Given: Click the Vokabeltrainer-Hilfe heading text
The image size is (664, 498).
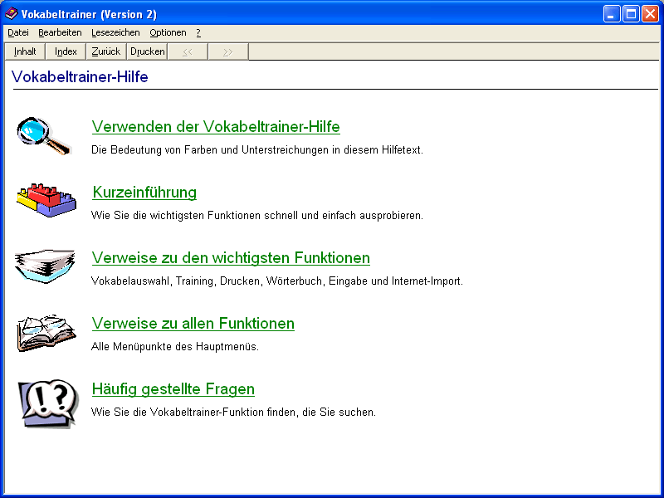Looking at the screenshot, I should point(80,76).
